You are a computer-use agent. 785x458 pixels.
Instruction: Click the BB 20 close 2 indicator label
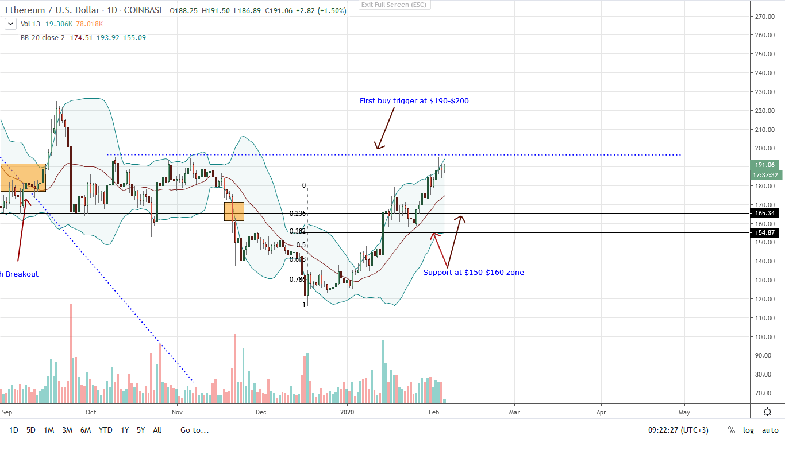(x=42, y=38)
